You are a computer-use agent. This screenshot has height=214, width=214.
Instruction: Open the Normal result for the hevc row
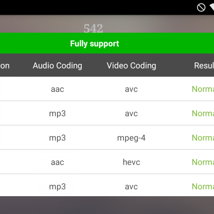coord(203,162)
